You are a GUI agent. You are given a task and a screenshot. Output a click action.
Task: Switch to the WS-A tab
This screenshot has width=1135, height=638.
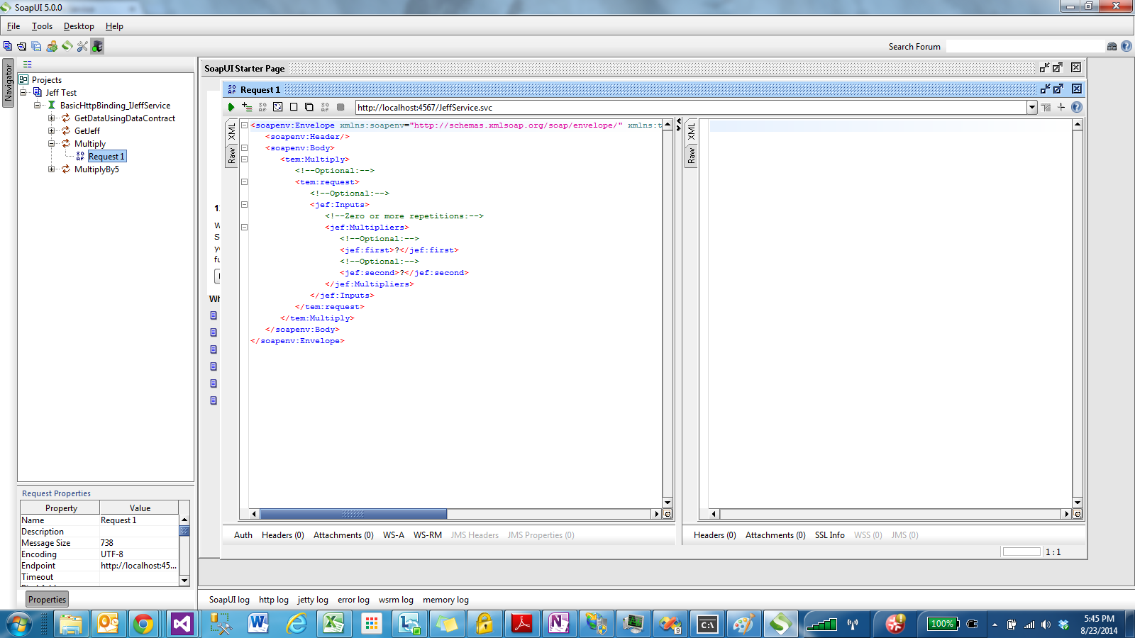(x=394, y=535)
